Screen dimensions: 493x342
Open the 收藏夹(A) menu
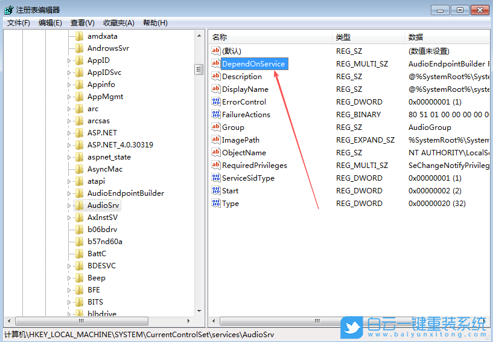click(118, 23)
